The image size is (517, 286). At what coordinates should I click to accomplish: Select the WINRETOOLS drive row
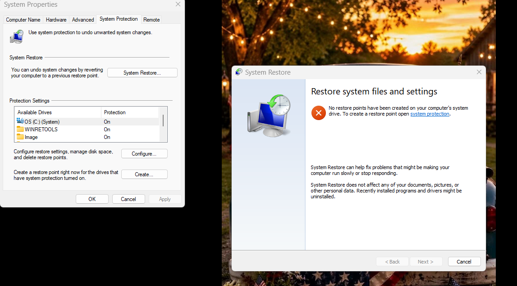pyautogui.click(x=87, y=130)
